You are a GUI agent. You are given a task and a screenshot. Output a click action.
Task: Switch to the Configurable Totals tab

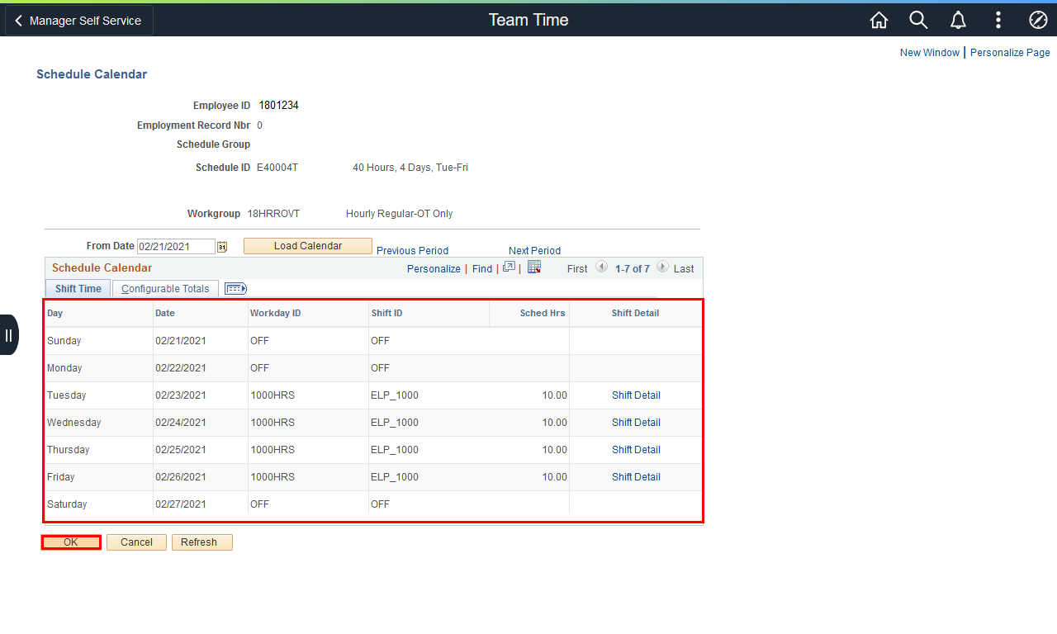point(165,288)
